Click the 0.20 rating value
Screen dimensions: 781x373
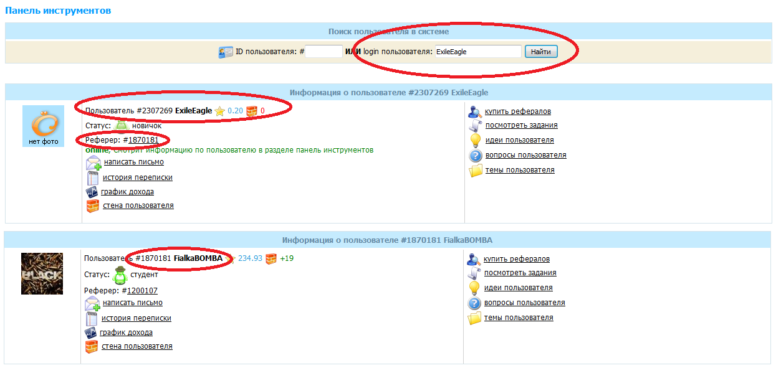point(235,111)
